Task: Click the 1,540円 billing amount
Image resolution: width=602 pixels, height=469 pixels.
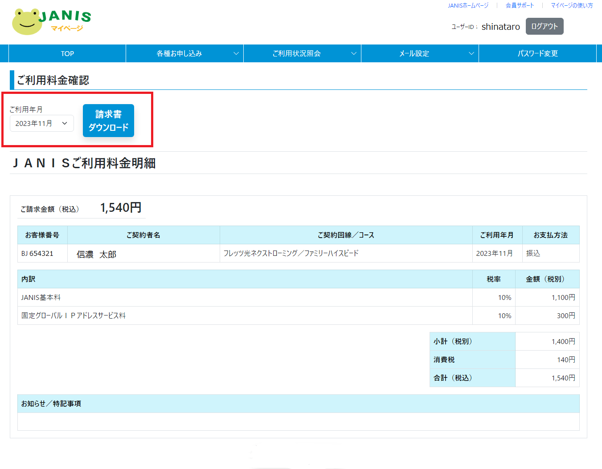Action: [x=121, y=207]
